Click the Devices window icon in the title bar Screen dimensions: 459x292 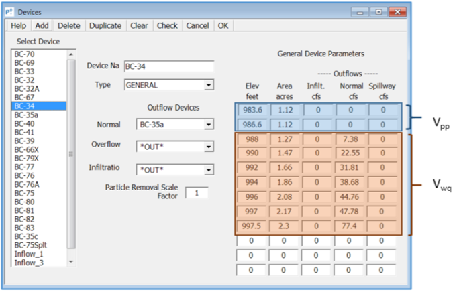click(x=10, y=12)
